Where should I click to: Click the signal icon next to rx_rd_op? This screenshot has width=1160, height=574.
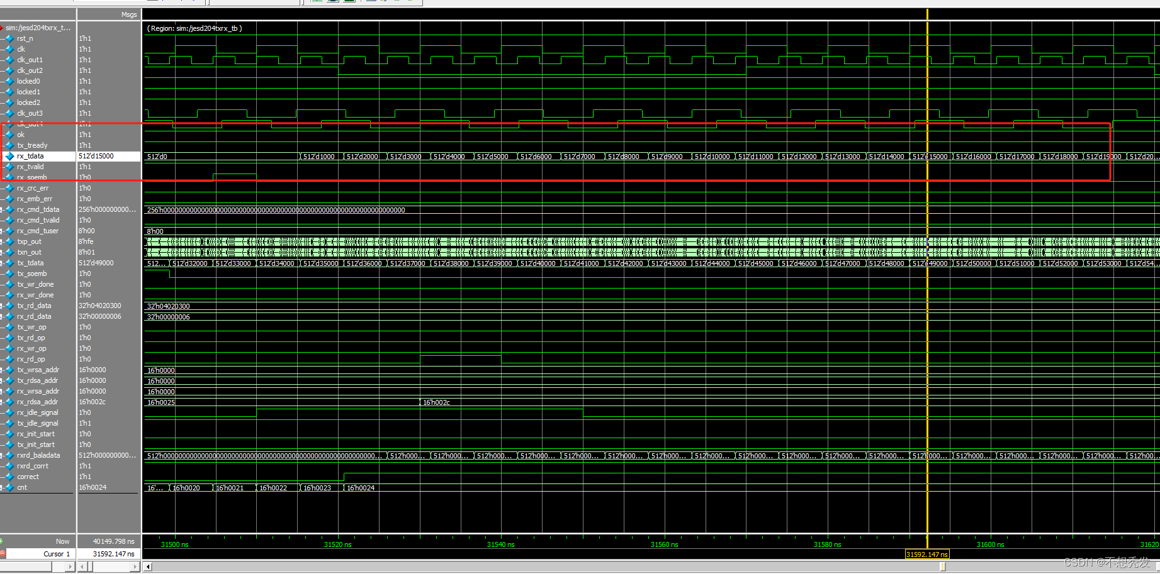(x=10, y=359)
